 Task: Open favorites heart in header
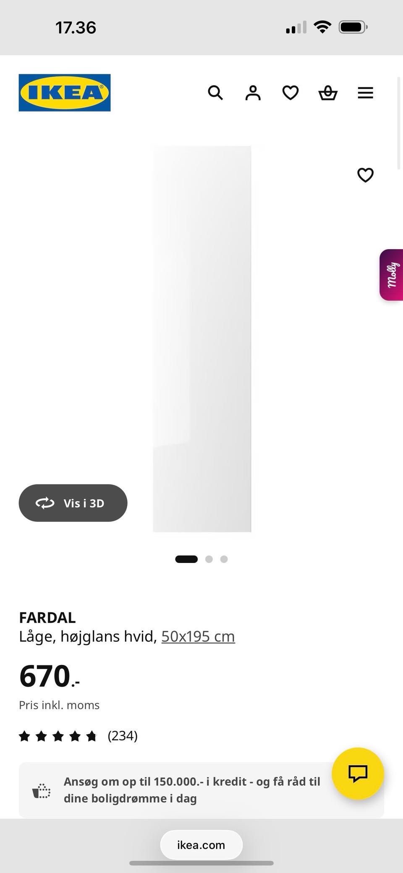coord(290,93)
